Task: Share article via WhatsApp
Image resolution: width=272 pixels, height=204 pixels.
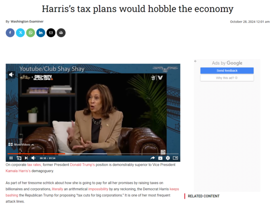Action: tap(30, 33)
